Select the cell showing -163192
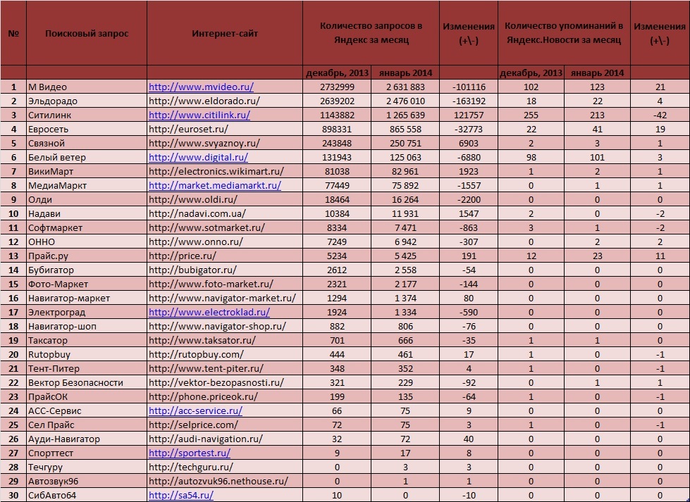The width and height of the screenshot is (690, 502). [469, 101]
